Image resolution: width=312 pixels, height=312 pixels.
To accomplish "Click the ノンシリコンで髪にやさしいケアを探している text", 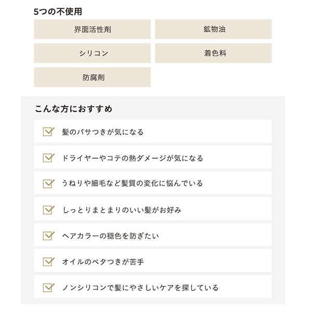I will 140,288.
